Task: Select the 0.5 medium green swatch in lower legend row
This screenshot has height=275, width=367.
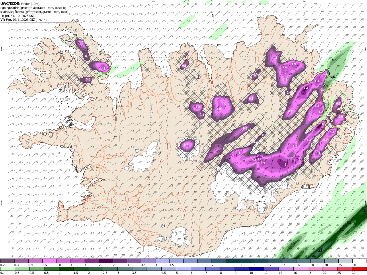Action: (37, 269)
